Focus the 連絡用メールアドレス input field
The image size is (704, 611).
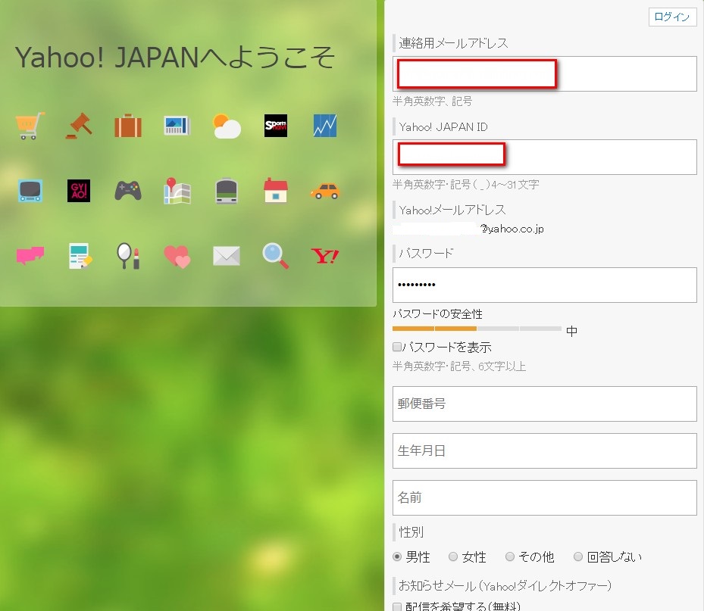tap(545, 74)
